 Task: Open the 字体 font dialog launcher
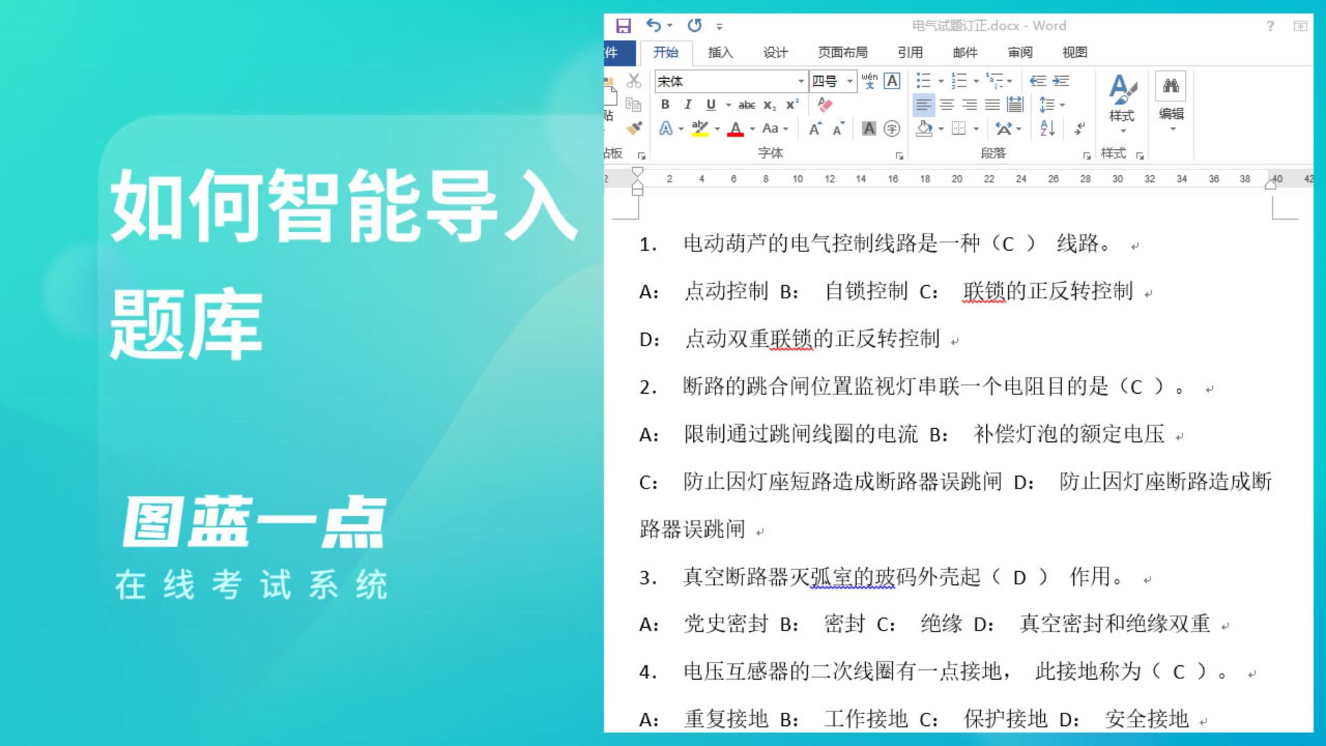pos(899,156)
